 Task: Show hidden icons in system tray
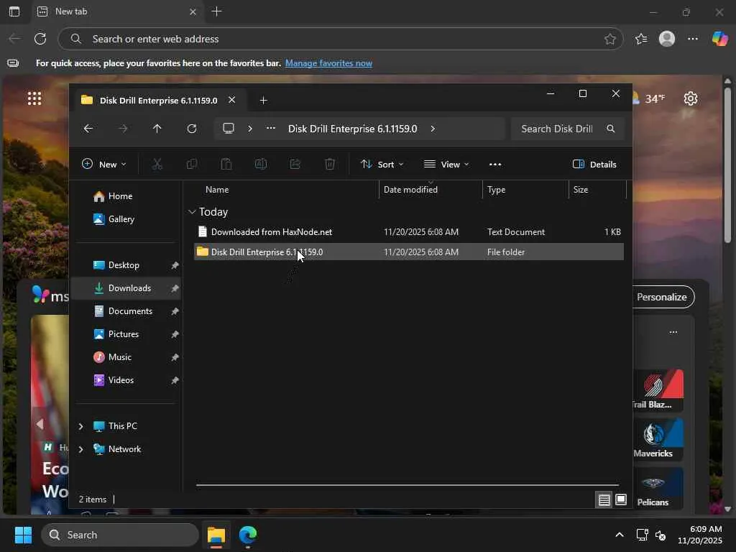[620, 535]
